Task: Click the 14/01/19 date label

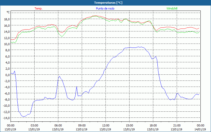Action: tap(200, 129)
